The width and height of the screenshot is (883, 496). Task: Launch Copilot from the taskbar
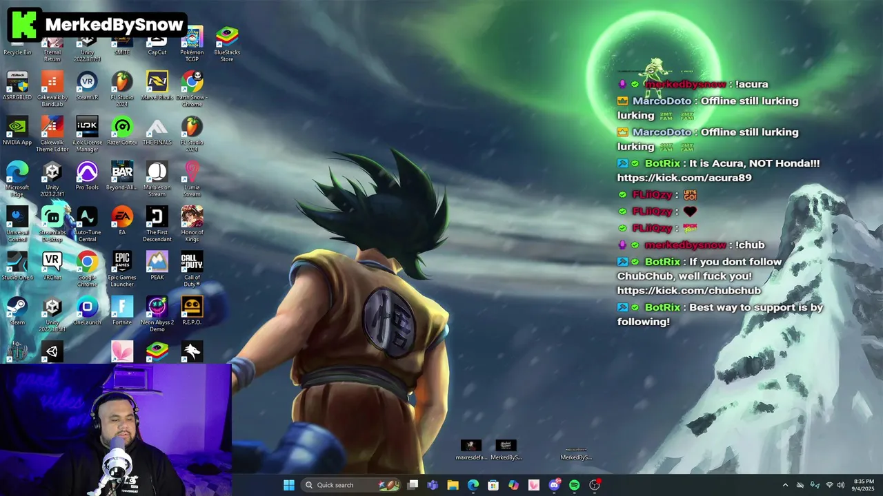click(513, 485)
